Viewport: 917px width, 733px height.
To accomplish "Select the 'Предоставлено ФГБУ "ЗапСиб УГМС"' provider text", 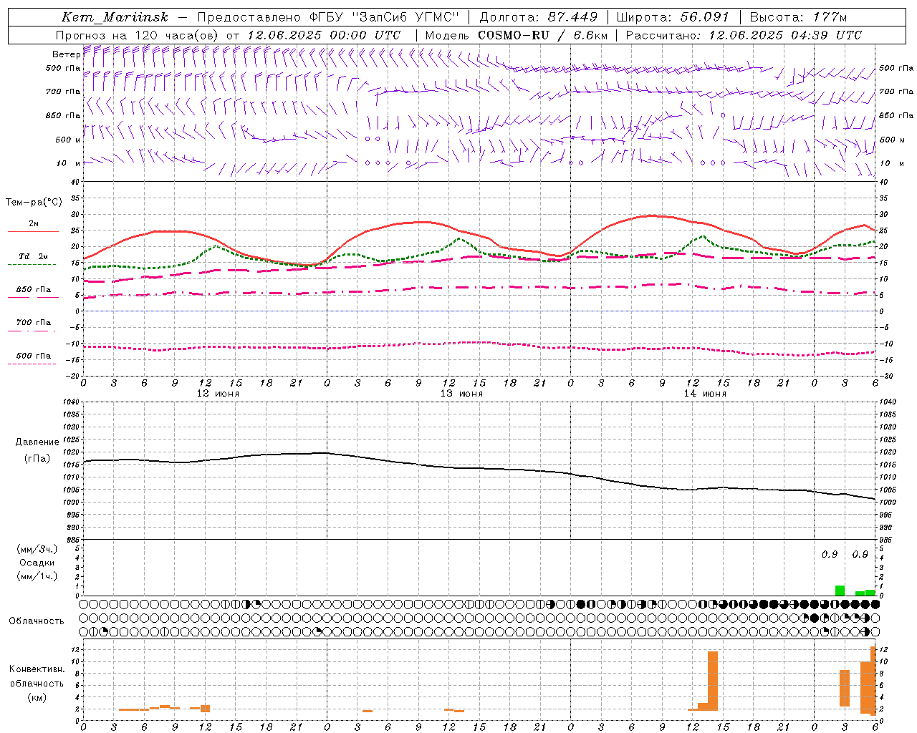I will [x=327, y=17].
